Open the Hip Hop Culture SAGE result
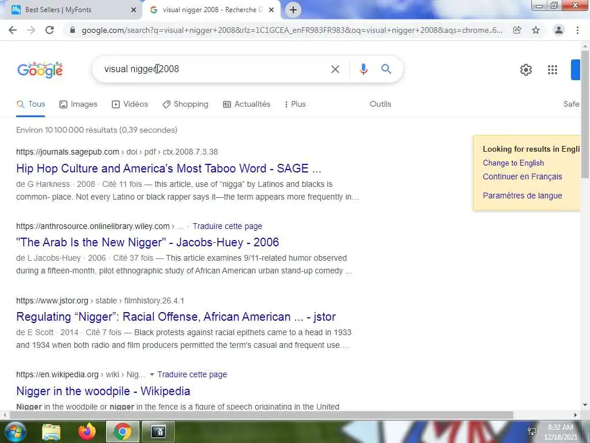The image size is (590, 443). 169,168
